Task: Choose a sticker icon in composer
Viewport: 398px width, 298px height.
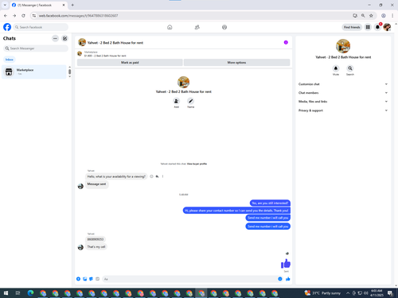Action: coord(91,279)
